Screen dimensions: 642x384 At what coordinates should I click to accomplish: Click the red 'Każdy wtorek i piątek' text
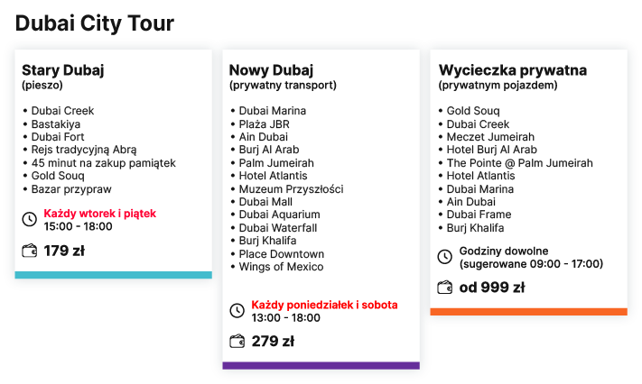[x=100, y=214]
